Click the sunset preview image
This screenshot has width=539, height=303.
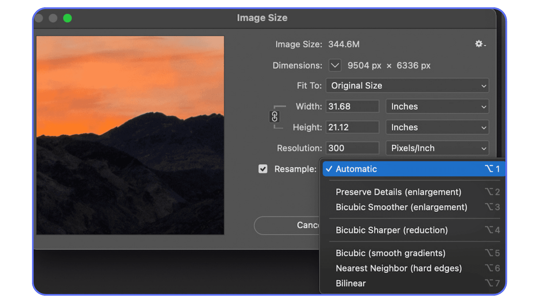[x=130, y=135]
